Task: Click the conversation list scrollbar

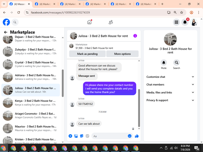Action: (x=63, y=83)
